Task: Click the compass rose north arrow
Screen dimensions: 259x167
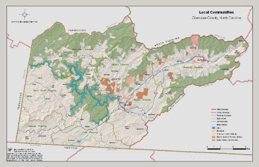Action: pyautogui.click(x=25, y=15)
